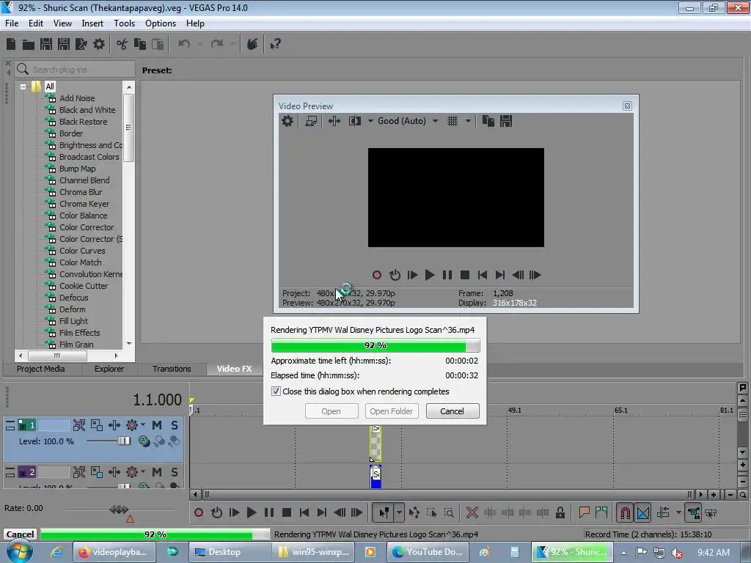Click the Open Folder button
Image resolution: width=751 pixels, height=563 pixels.
[x=392, y=411]
